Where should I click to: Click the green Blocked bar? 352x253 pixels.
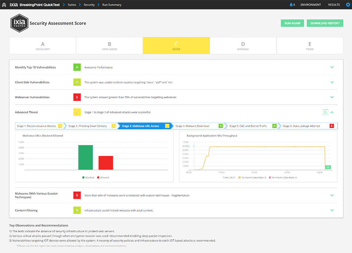(86, 157)
